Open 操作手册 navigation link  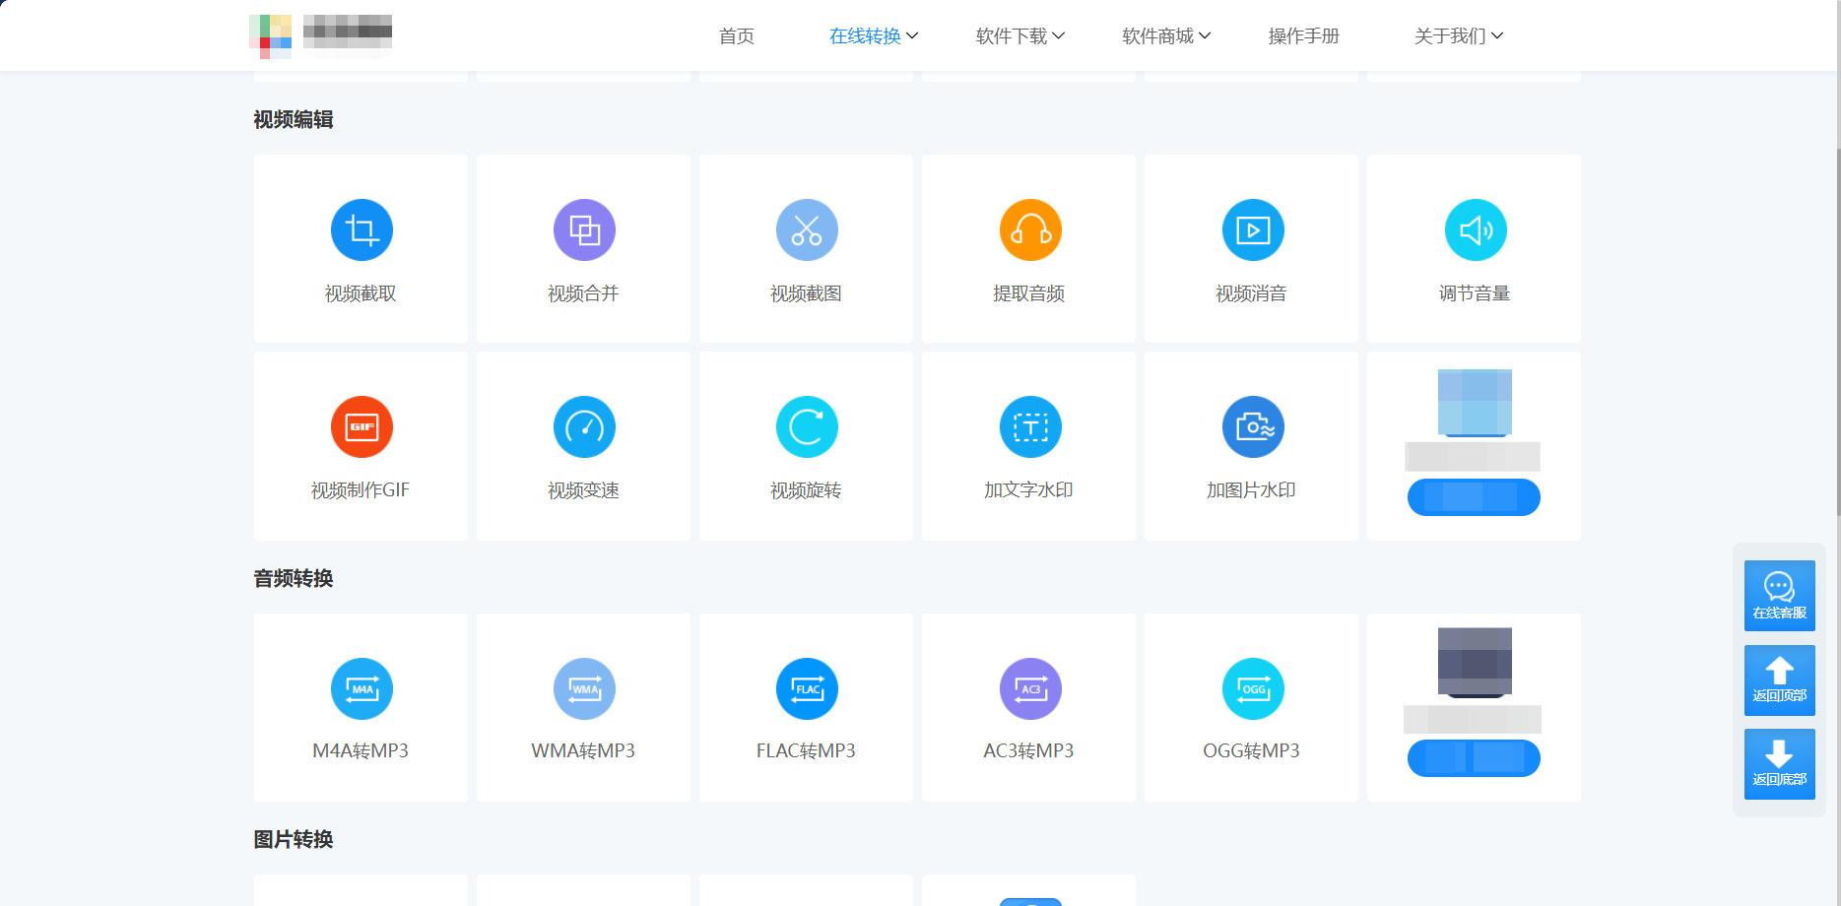(x=1303, y=36)
